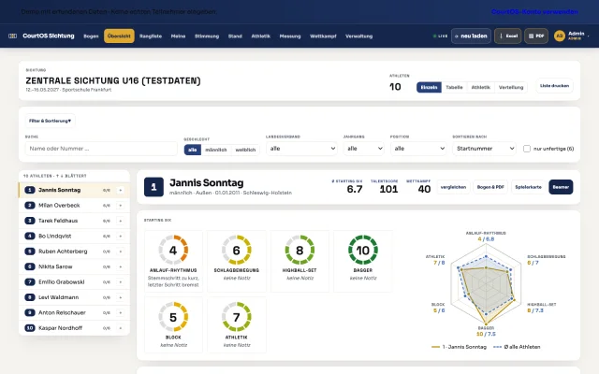Click the Liste drucken button
This screenshot has width=599, height=374.
[x=554, y=86]
